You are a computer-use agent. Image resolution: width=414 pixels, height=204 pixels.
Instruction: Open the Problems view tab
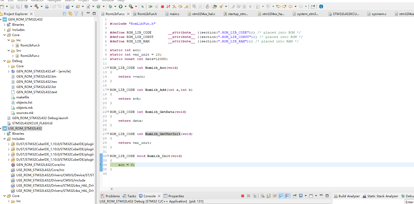(110, 196)
